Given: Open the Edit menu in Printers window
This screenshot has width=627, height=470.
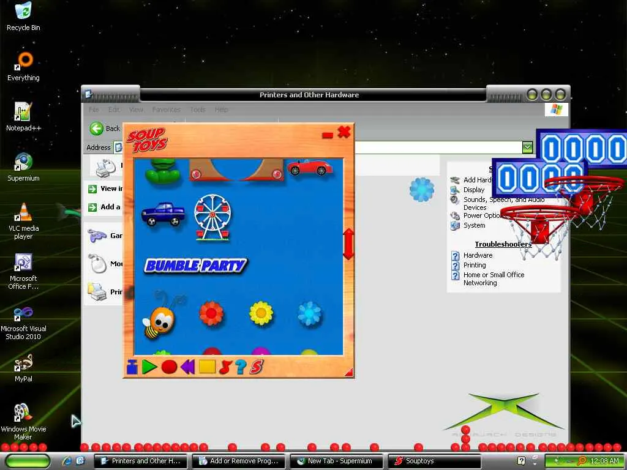Looking at the screenshot, I should 114,110.
